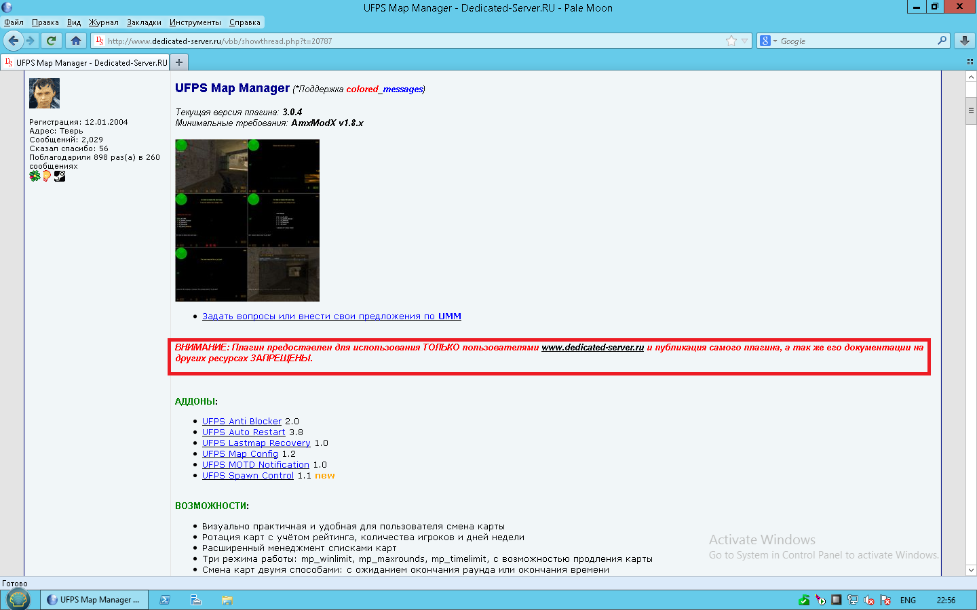Open the Инструменты menu
This screenshot has height=610, width=977.
pyautogui.click(x=195, y=22)
